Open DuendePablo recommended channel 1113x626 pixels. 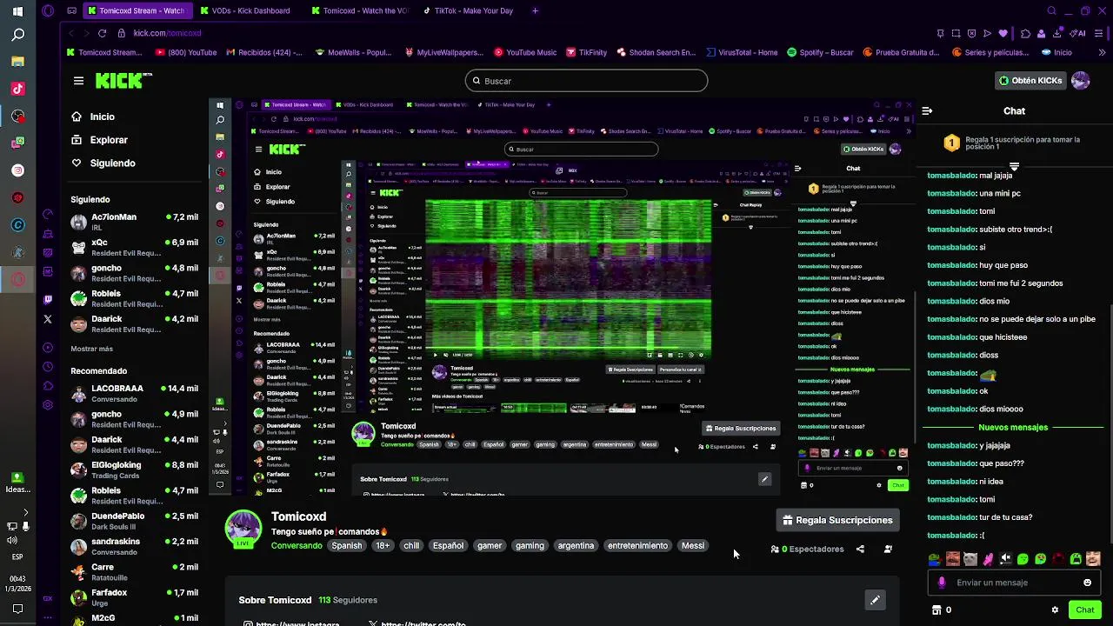coord(135,521)
